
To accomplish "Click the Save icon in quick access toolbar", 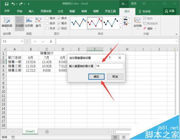I will (6, 4).
